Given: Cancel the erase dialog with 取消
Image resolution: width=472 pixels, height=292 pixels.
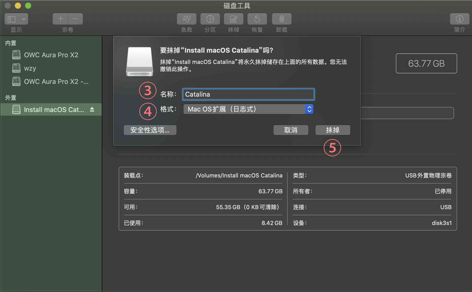Looking at the screenshot, I should [291, 130].
